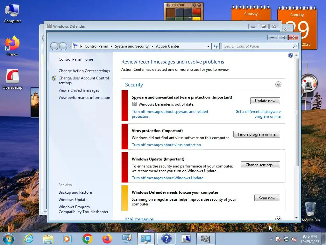The image size is (326, 245).
Task: Click the Back navigation button
Action: point(54,46)
